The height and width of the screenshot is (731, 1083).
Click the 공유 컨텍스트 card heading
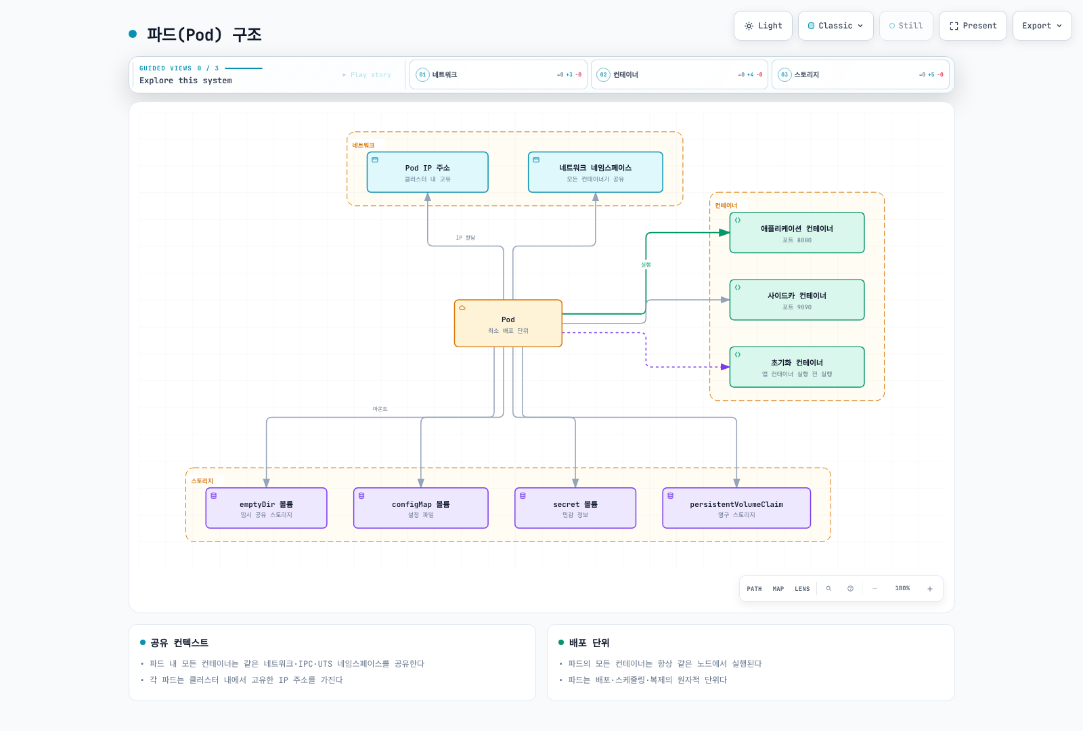click(179, 643)
